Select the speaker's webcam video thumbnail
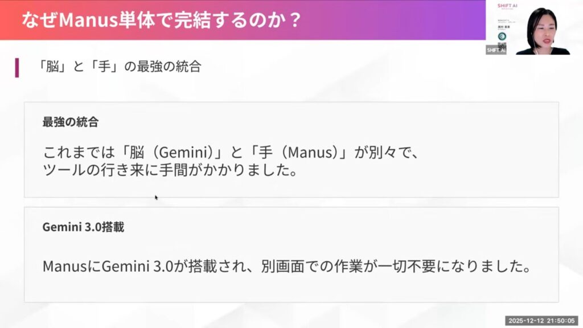The height and width of the screenshot is (328, 583). click(543, 31)
